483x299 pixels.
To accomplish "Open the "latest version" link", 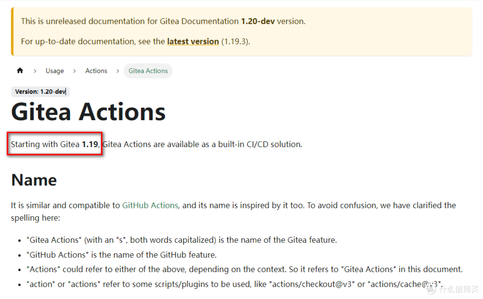I will tap(193, 41).
